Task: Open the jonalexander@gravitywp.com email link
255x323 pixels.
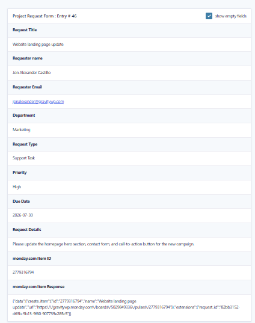Action: [38, 101]
